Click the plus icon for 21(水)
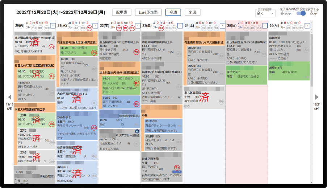The width and height of the screenshot is (327, 188). click(x=95, y=26)
